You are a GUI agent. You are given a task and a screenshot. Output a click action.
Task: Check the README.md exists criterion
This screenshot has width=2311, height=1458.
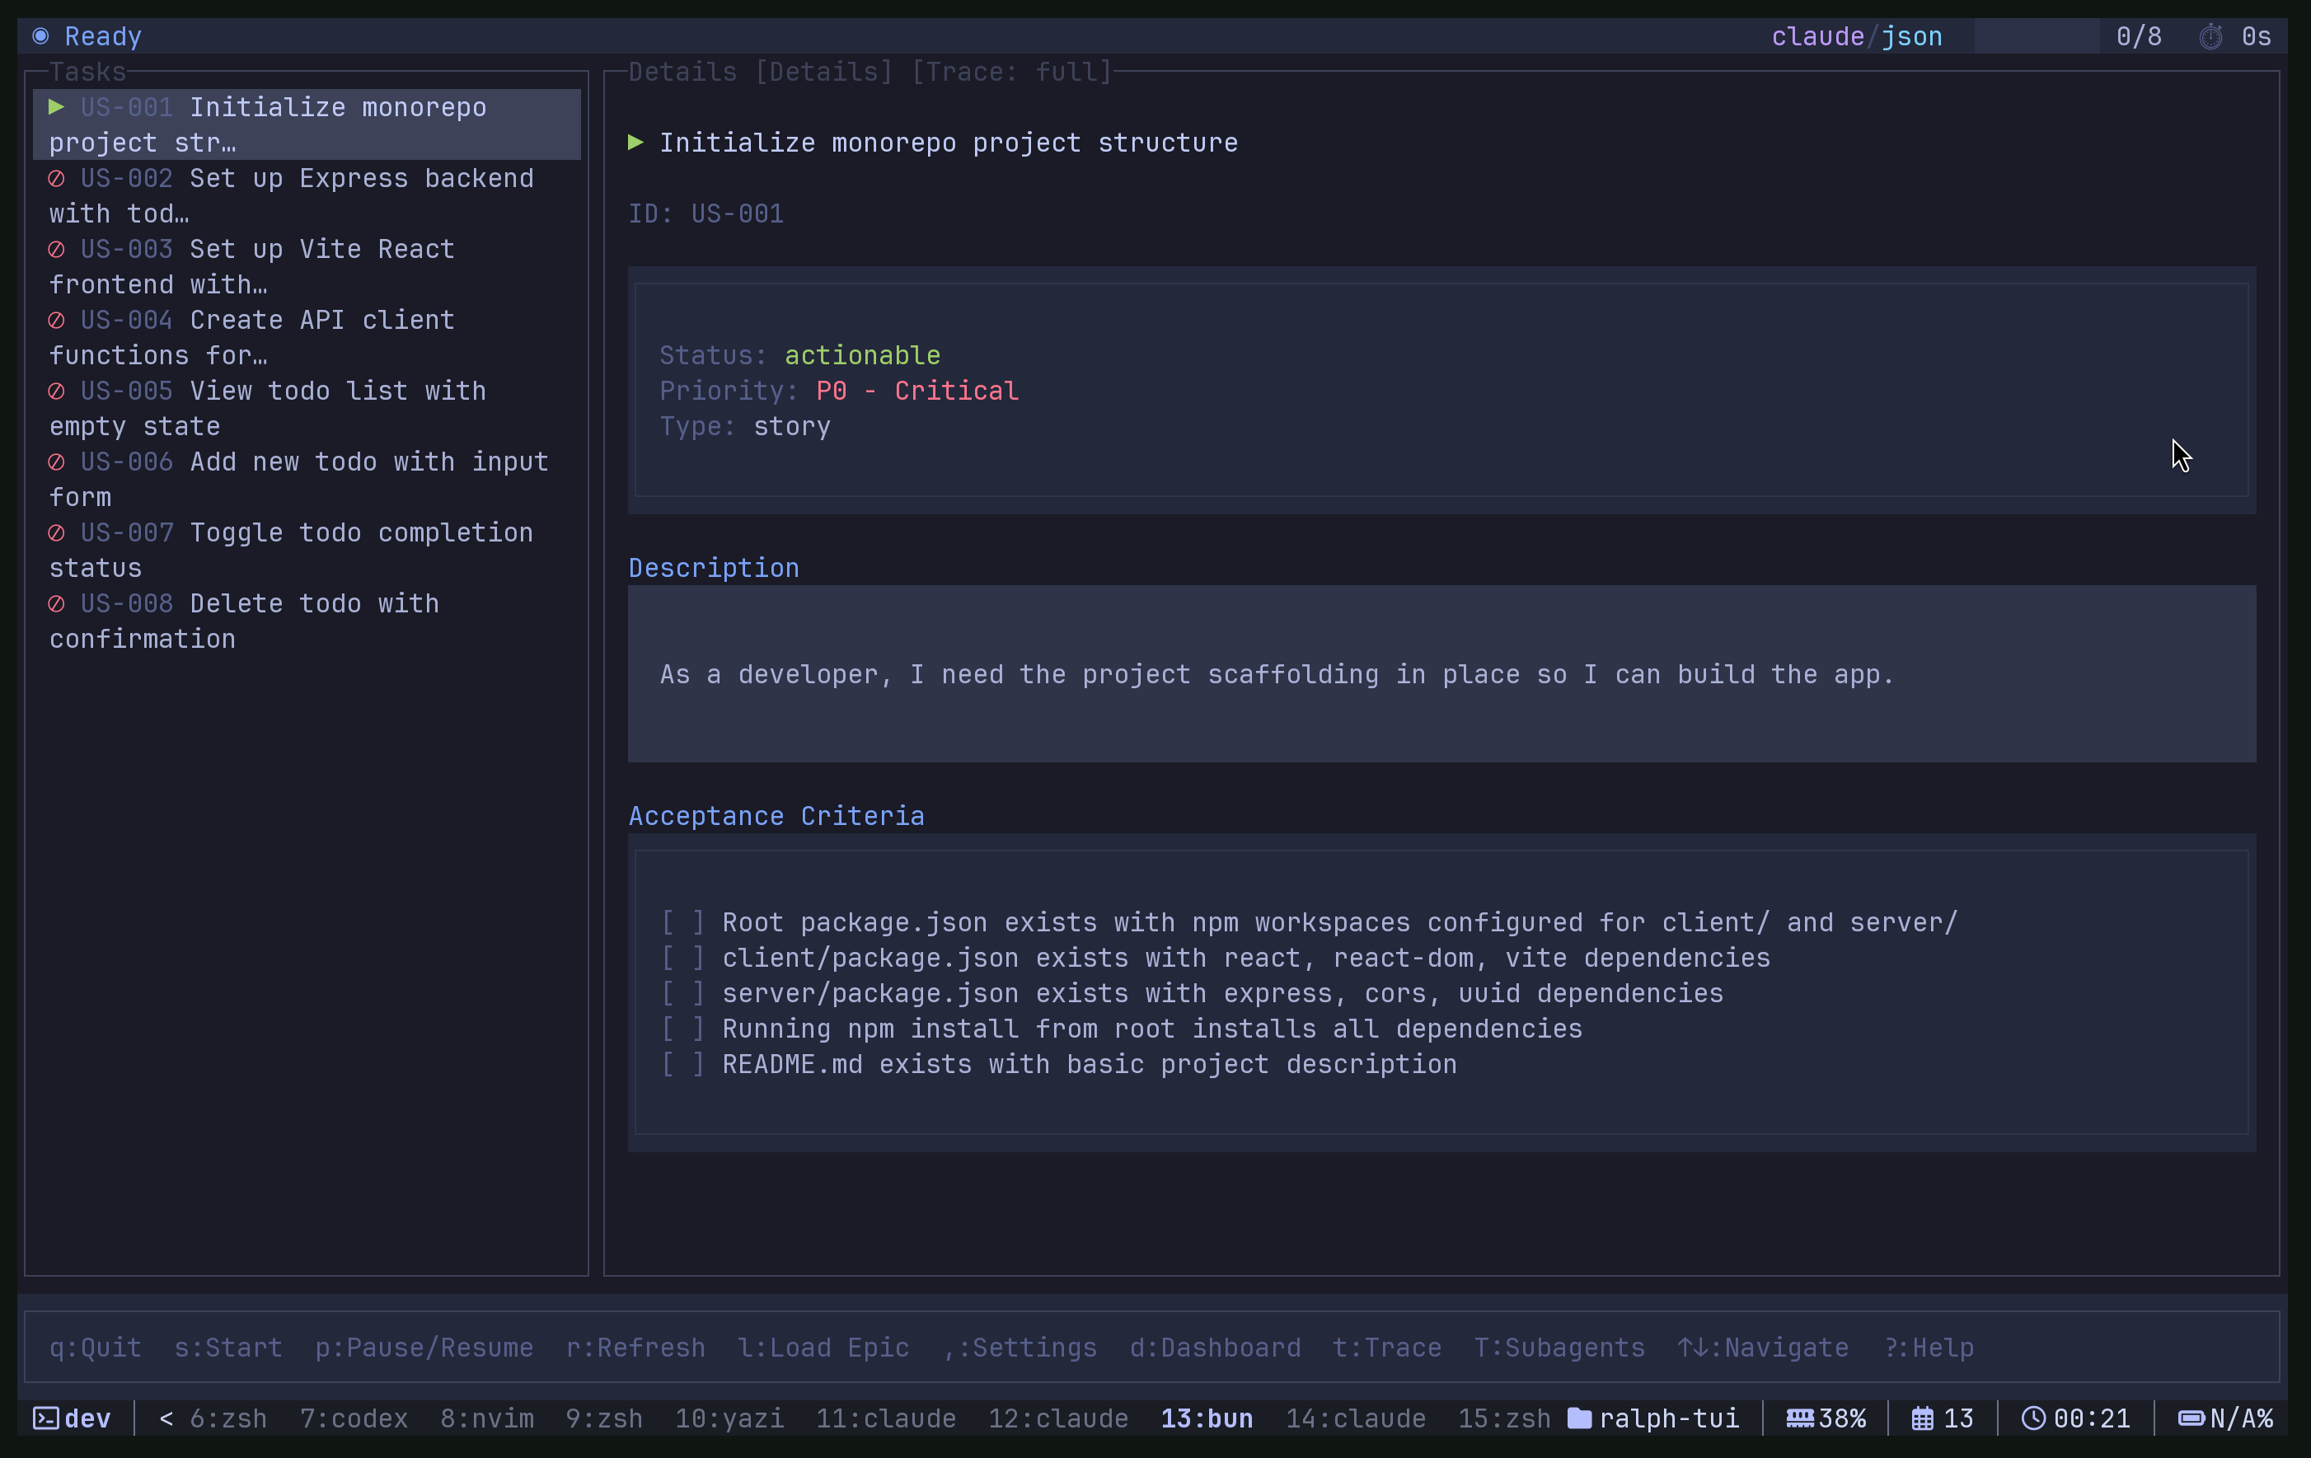point(684,1065)
